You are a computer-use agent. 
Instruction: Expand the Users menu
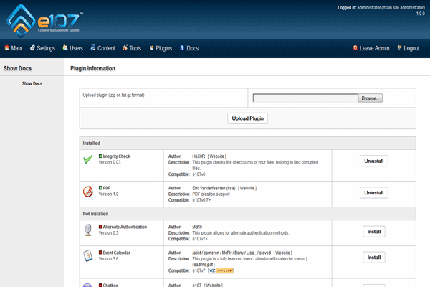tap(73, 48)
